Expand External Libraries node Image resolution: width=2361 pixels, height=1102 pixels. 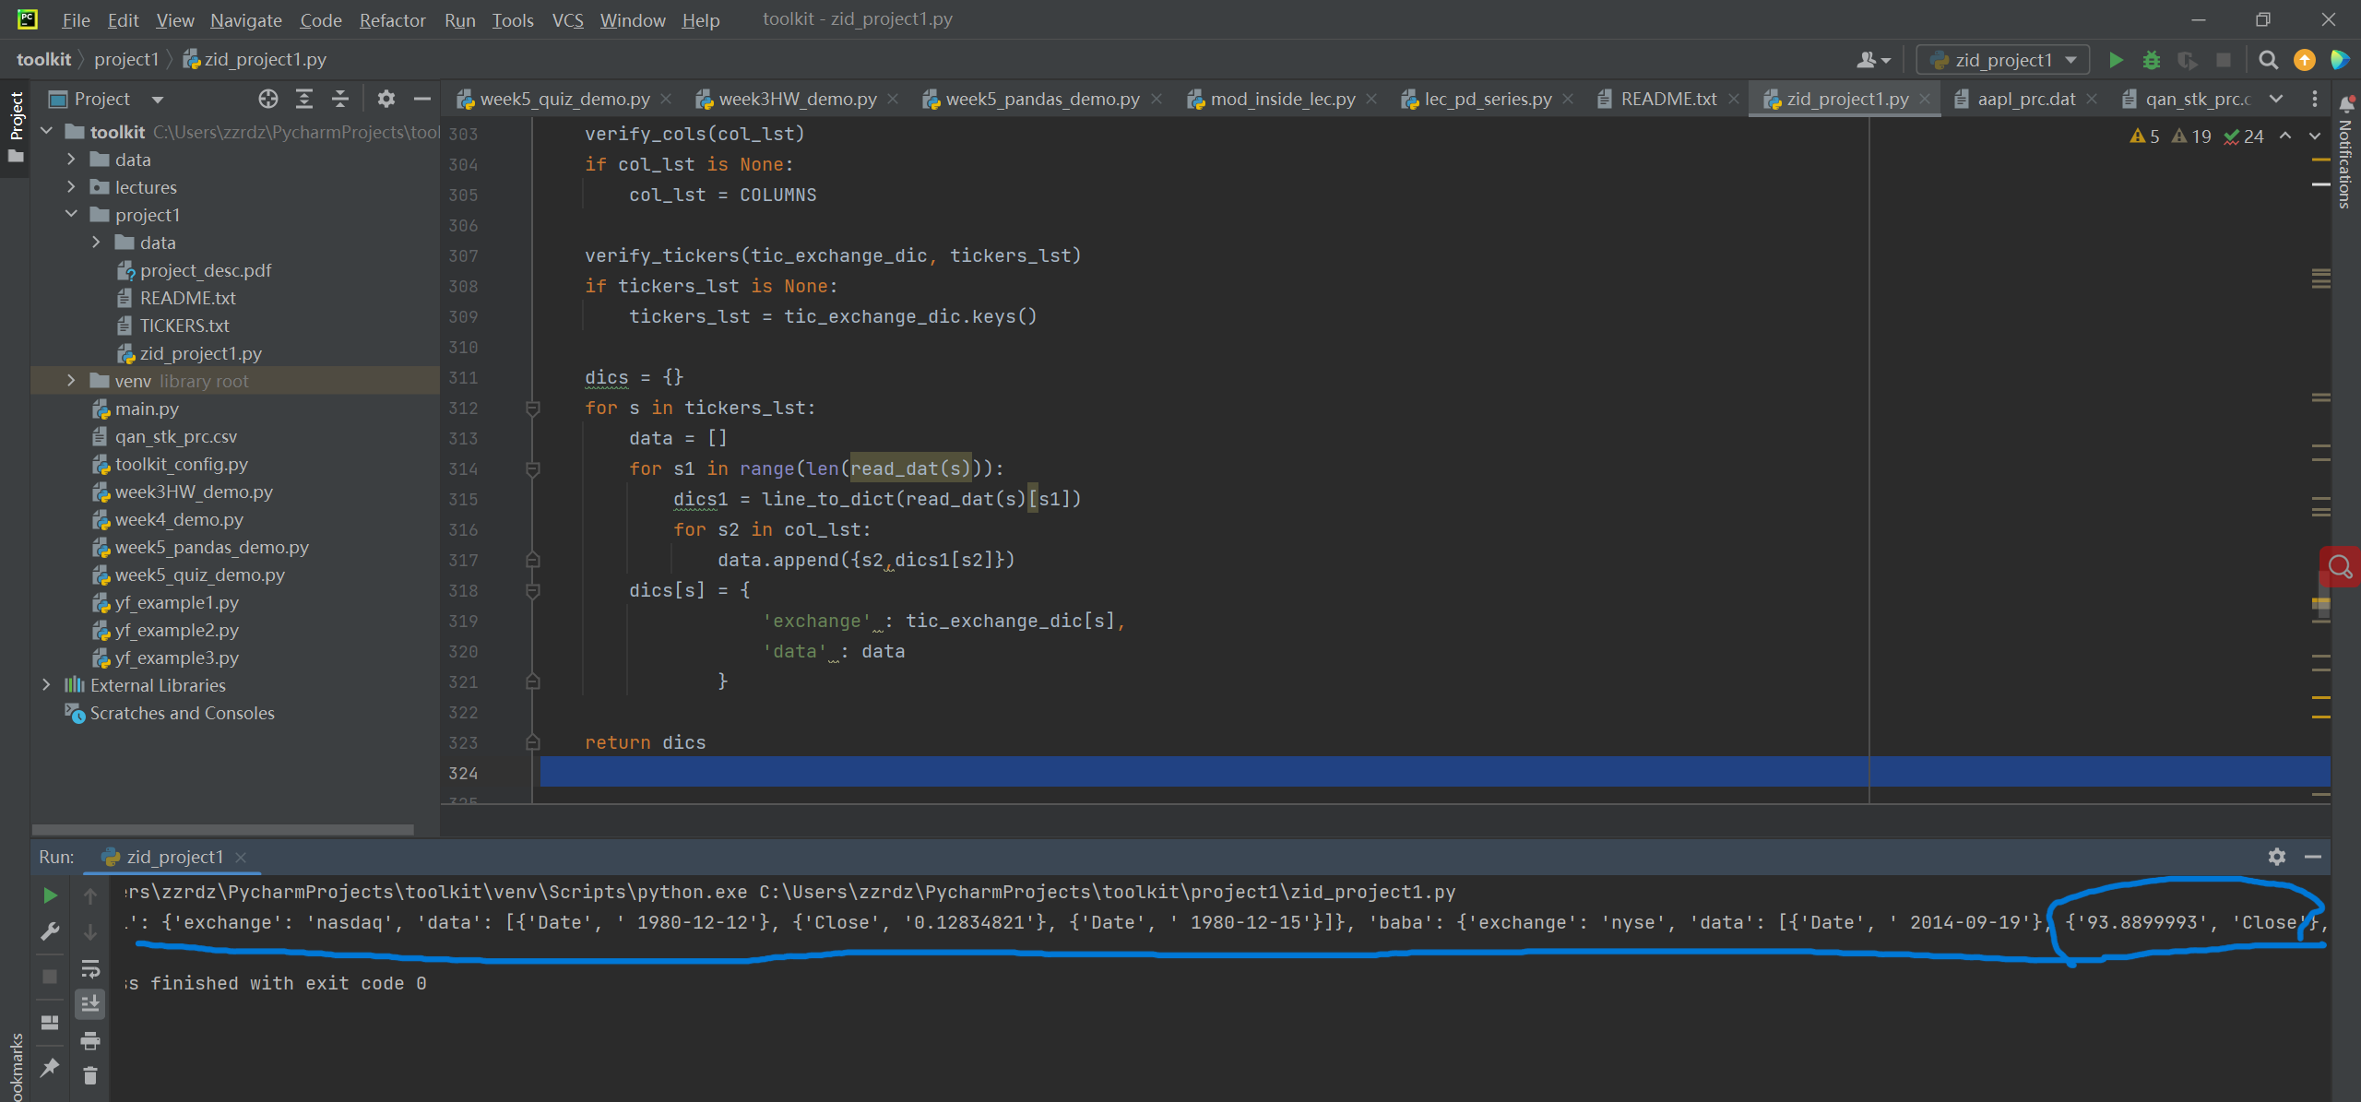pyautogui.click(x=47, y=685)
